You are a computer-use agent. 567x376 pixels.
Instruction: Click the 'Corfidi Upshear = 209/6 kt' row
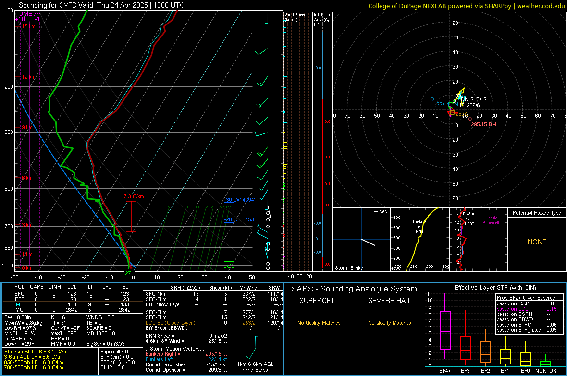pyautogui.click(x=186, y=370)
